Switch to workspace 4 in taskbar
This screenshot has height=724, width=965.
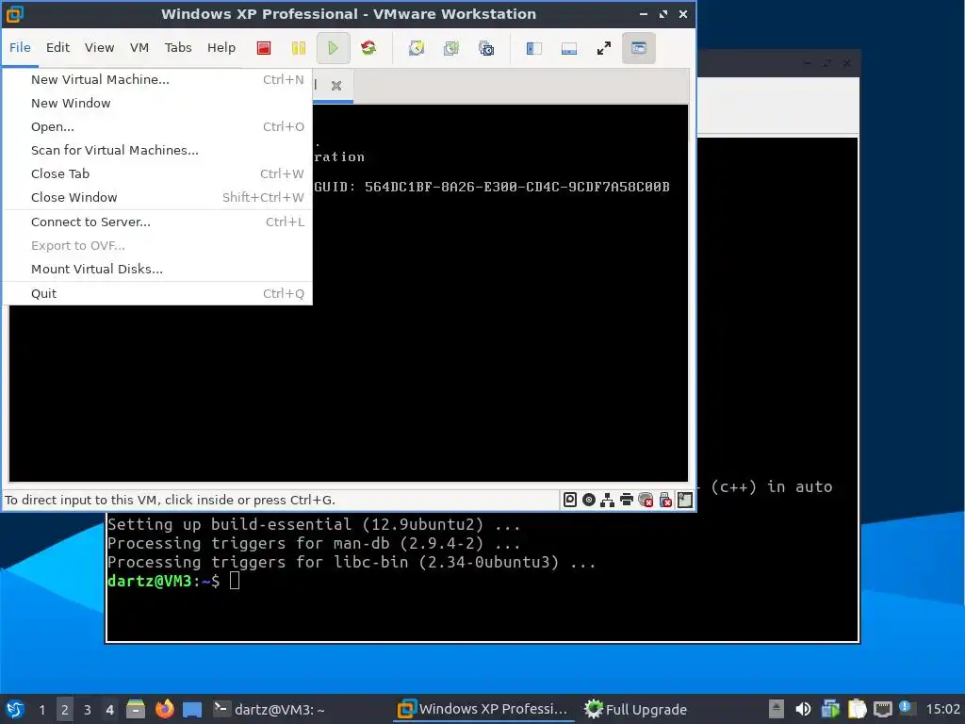(109, 710)
